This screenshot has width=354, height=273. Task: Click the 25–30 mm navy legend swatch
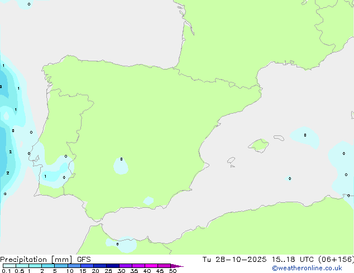tap(113, 266)
